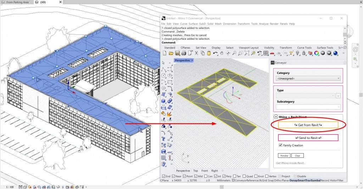
Task: Toggle the Point osnap checkbox
Action: pyautogui.click(x=184, y=176)
